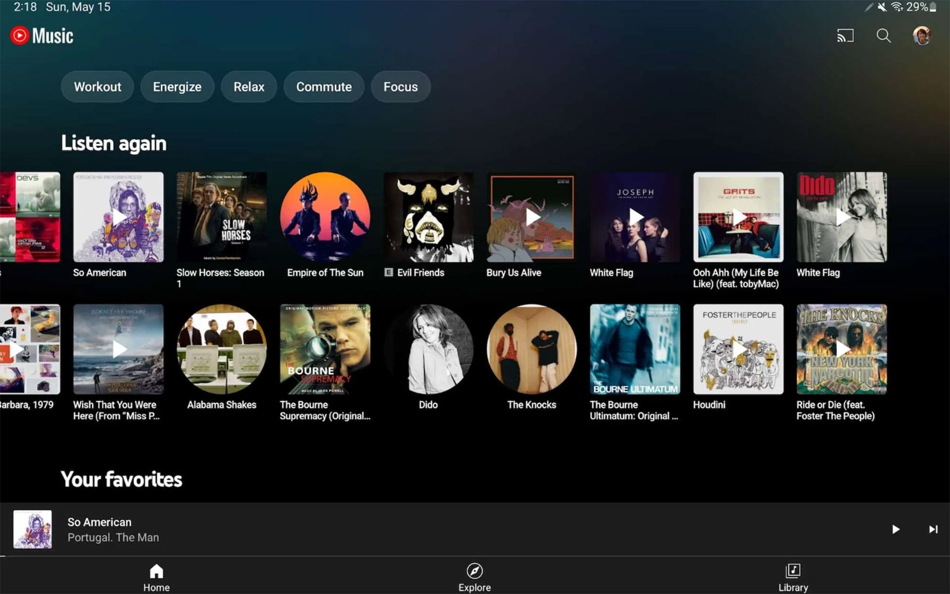Select the Workout mood filter
The width and height of the screenshot is (950, 594).
pos(97,87)
